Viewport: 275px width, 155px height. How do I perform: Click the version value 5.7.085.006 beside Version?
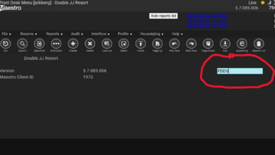tap(95, 71)
